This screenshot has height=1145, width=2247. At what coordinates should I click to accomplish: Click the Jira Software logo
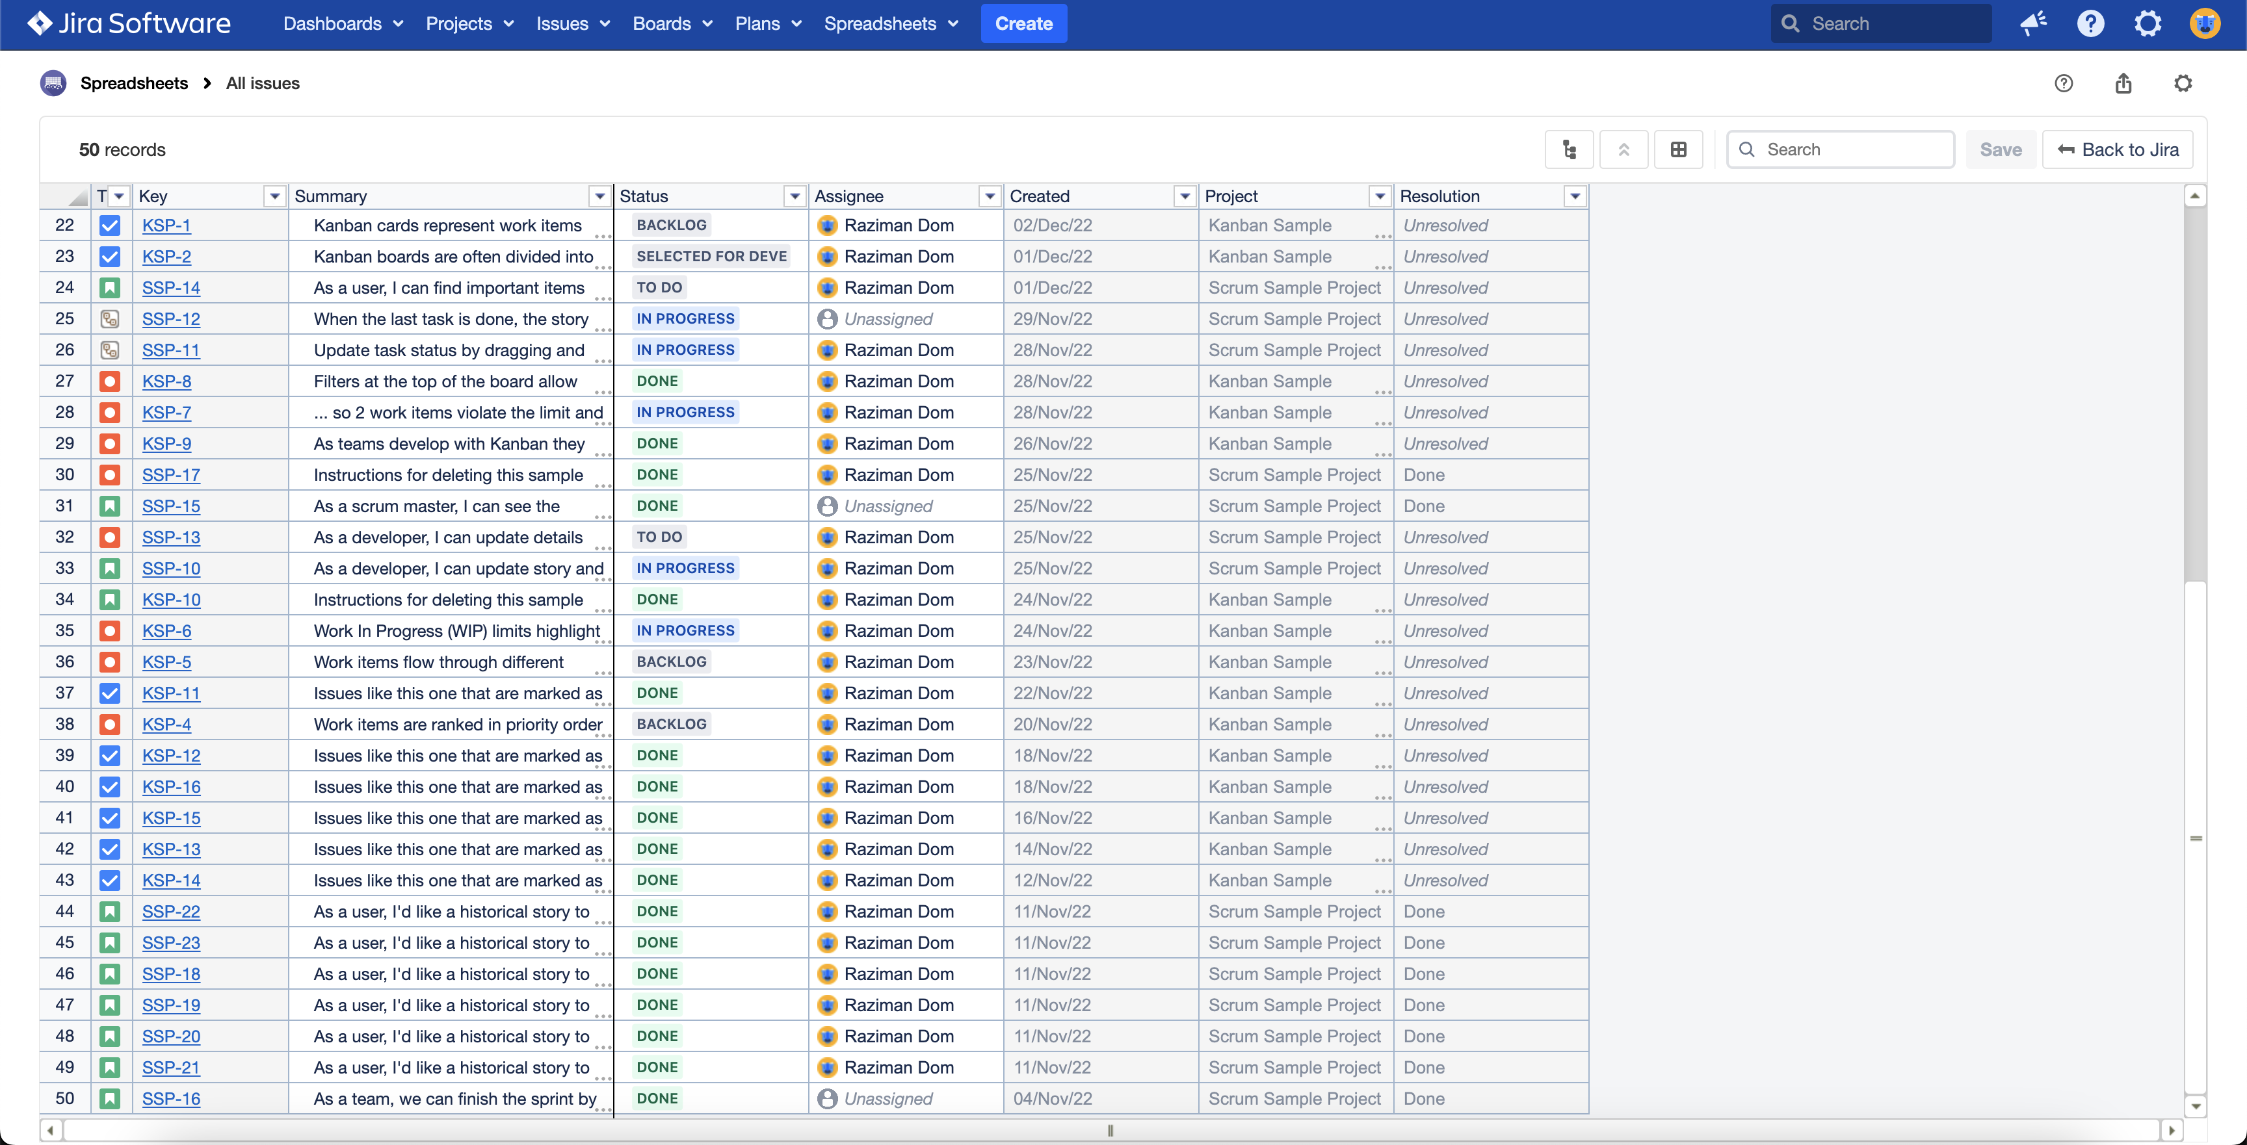point(129,23)
